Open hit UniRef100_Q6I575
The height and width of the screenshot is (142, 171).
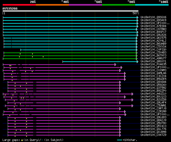tap(153, 38)
